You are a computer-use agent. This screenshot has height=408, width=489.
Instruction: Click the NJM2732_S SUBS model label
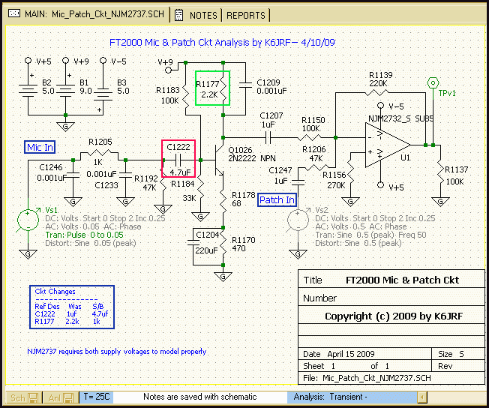[x=401, y=118]
